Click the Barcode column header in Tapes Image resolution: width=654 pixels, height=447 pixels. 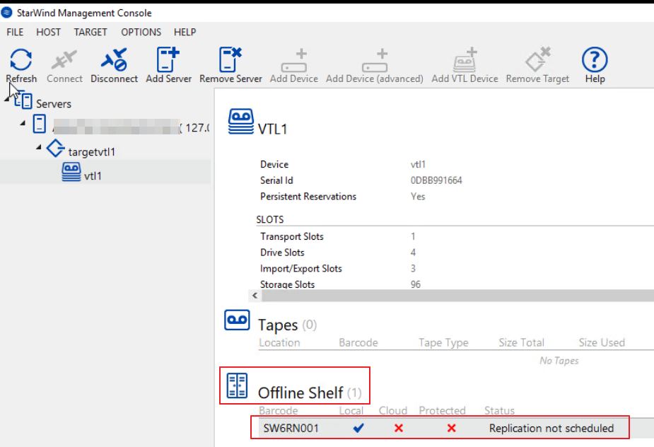358,342
